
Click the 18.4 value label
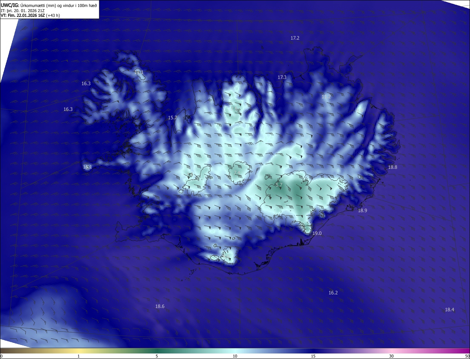click(449, 310)
